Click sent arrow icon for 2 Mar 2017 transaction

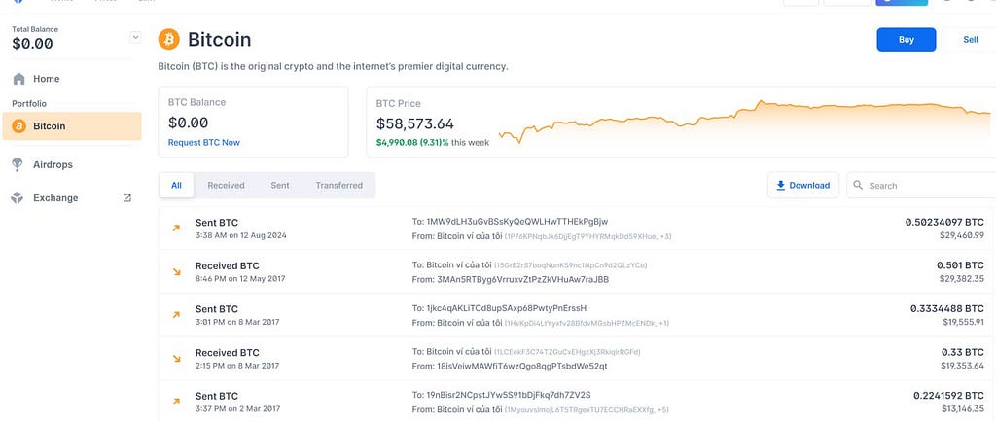(x=177, y=402)
